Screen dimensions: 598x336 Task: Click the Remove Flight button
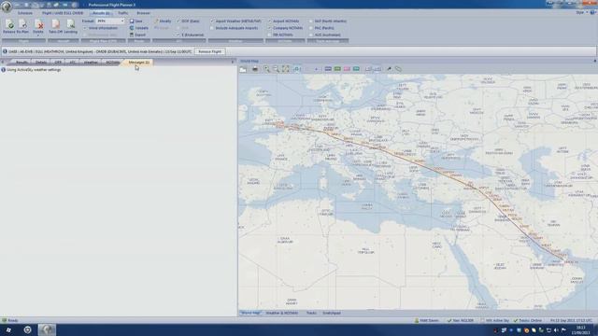click(209, 51)
